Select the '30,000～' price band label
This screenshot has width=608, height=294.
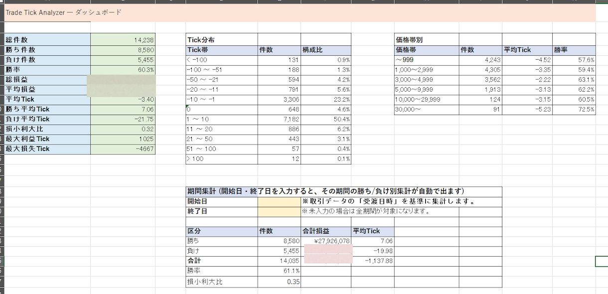[426, 110]
